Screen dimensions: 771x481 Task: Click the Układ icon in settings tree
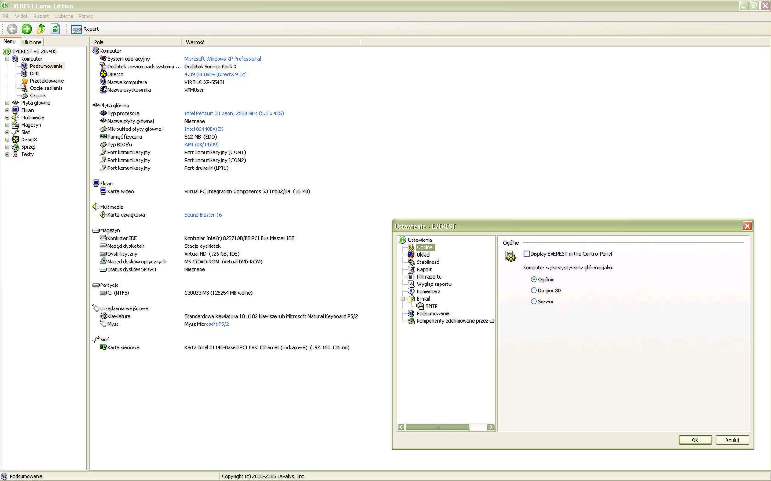tap(411, 255)
